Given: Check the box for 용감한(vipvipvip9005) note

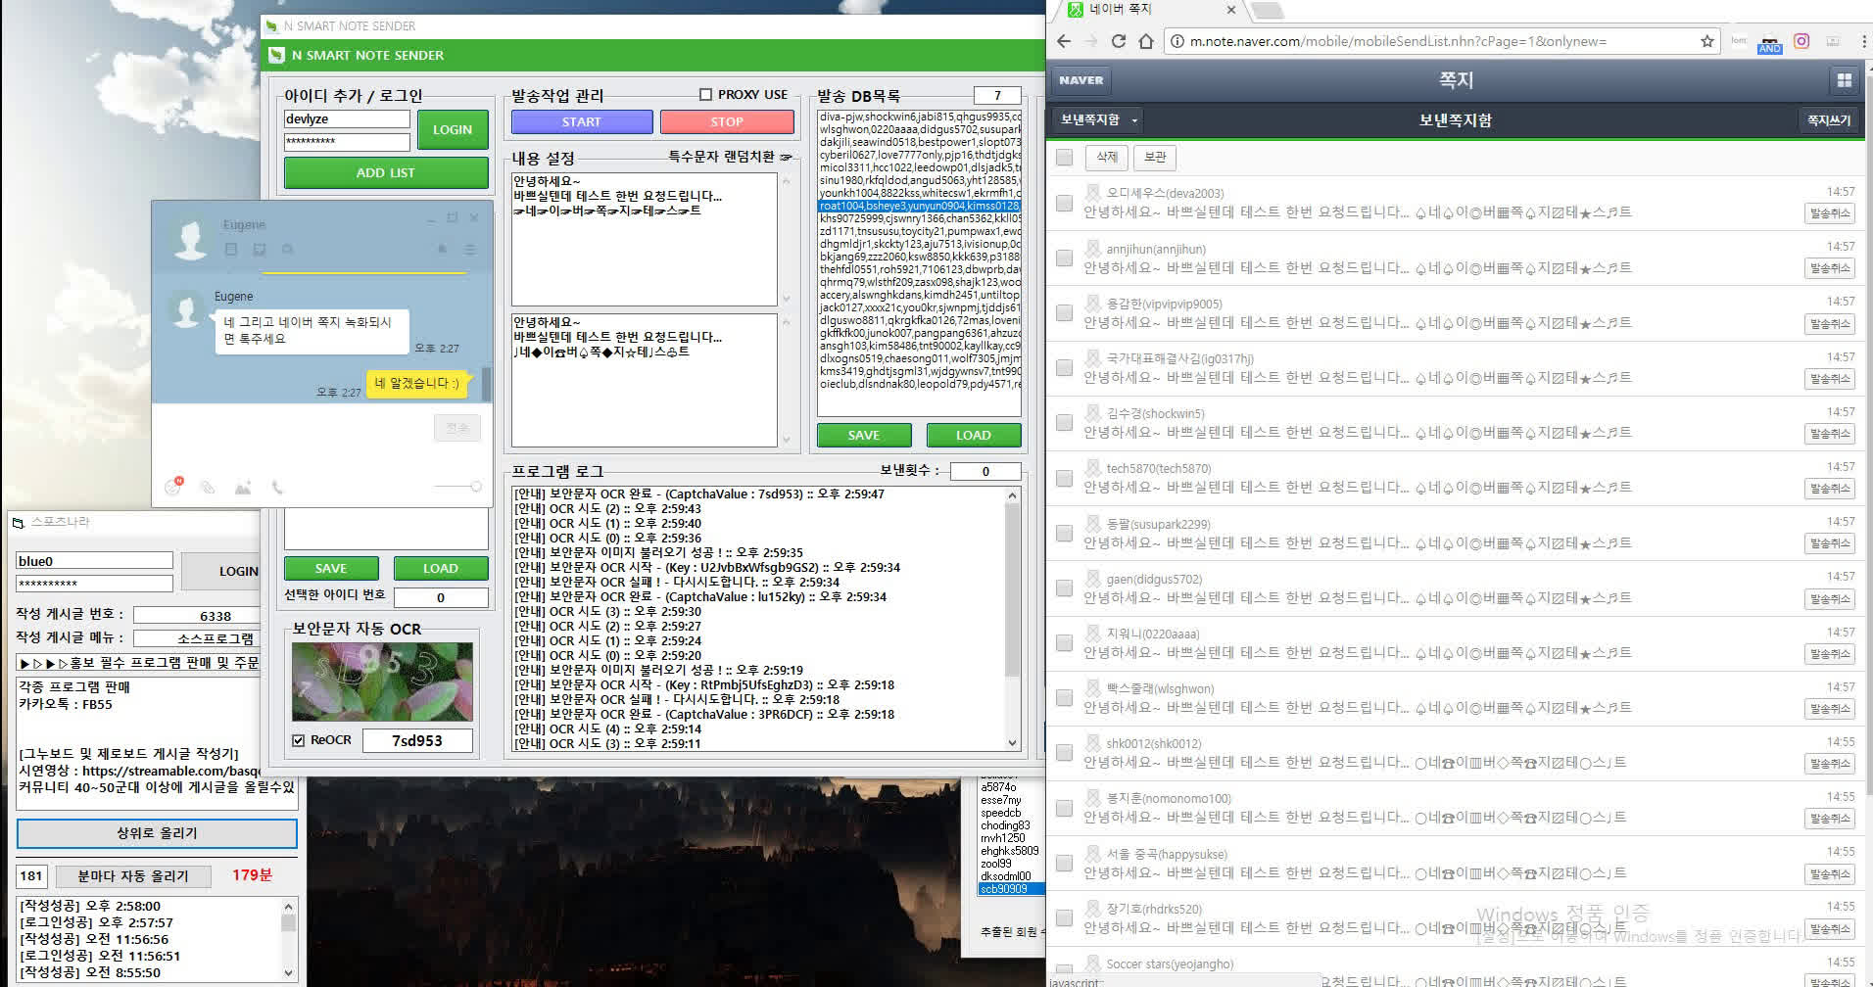Looking at the screenshot, I should [1065, 312].
